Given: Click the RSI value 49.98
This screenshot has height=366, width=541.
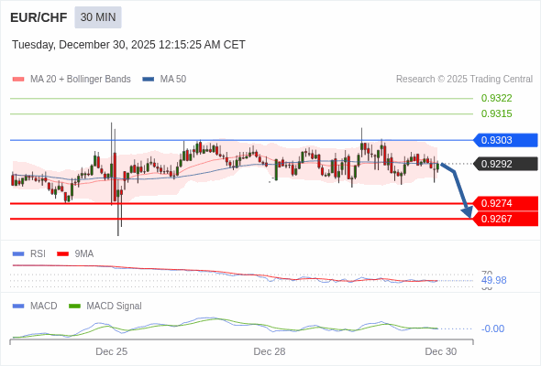Looking at the screenshot, I should pyautogui.click(x=493, y=280).
